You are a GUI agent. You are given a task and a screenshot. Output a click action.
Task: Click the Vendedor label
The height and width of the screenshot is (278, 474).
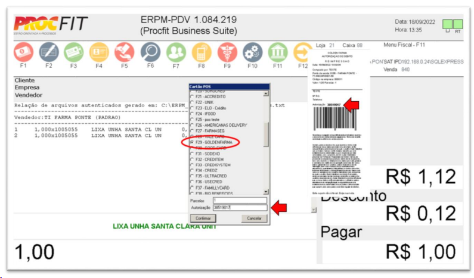[x=29, y=95]
